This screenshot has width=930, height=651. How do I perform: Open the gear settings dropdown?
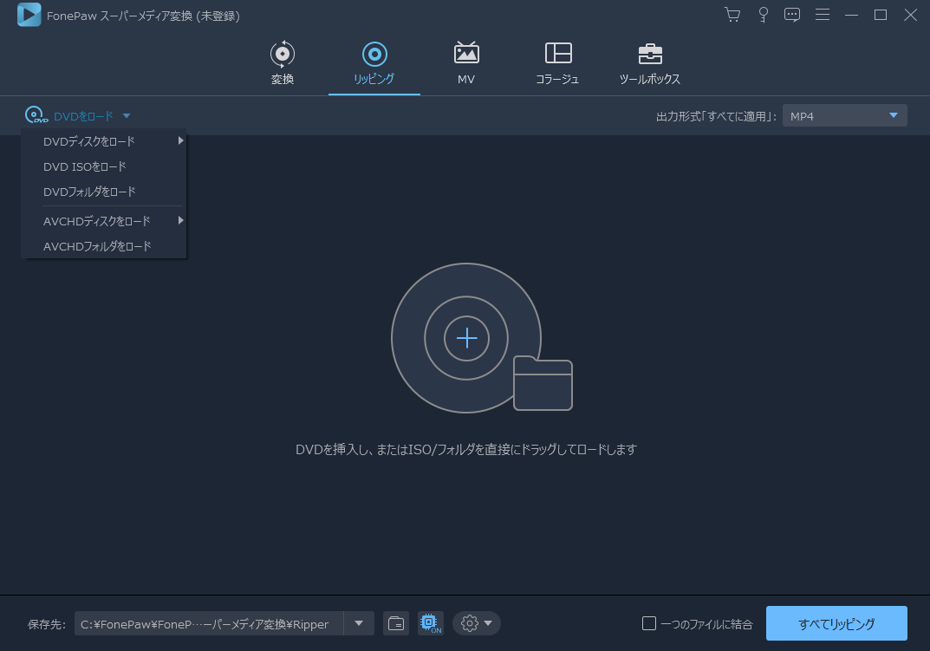pos(477,624)
